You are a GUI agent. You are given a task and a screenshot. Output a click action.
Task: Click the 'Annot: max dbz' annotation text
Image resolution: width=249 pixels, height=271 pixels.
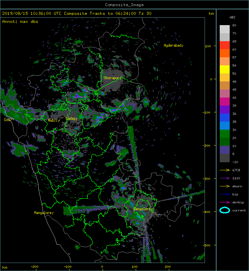point(20,22)
